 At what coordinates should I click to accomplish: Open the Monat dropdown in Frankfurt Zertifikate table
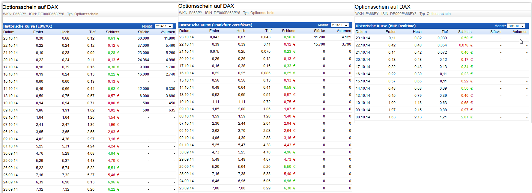340,25
